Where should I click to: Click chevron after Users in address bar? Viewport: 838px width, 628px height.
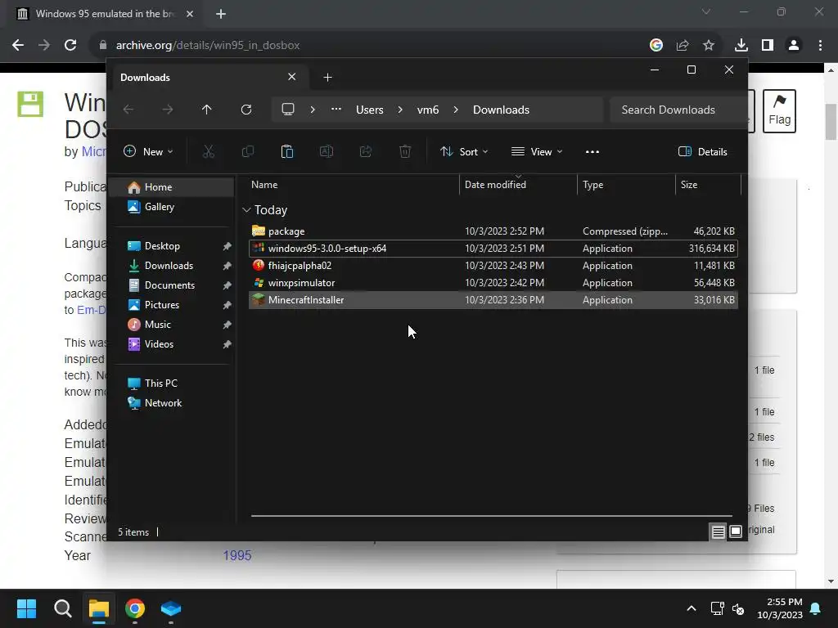click(x=400, y=110)
